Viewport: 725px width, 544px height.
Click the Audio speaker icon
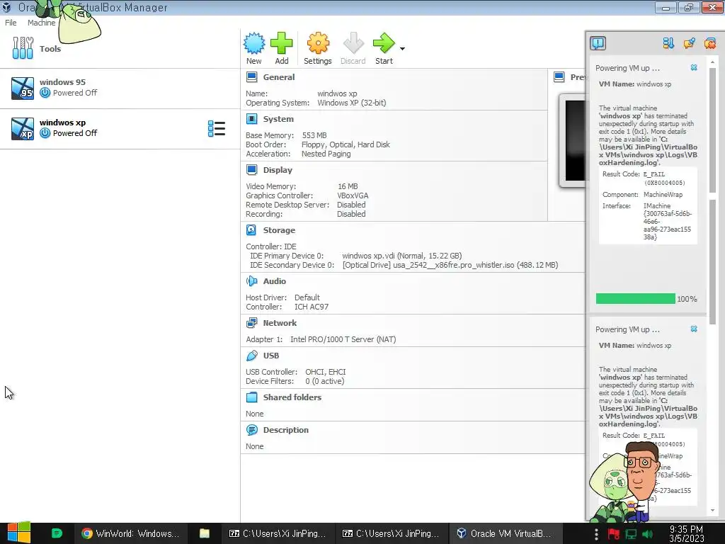pos(251,280)
